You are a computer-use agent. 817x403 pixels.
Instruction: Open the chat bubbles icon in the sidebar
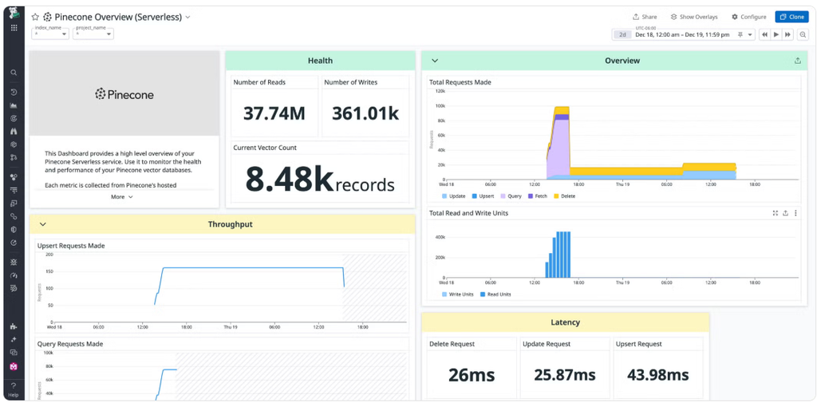click(x=14, y=353)
